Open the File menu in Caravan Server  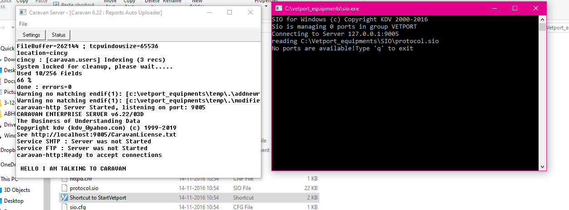pyautogui.click(x=23, y=24)
